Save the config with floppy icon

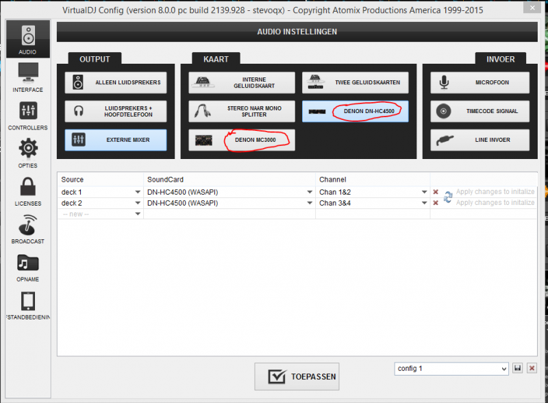point(518,368)
